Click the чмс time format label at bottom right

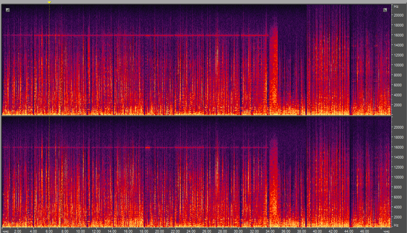point(386,231)
